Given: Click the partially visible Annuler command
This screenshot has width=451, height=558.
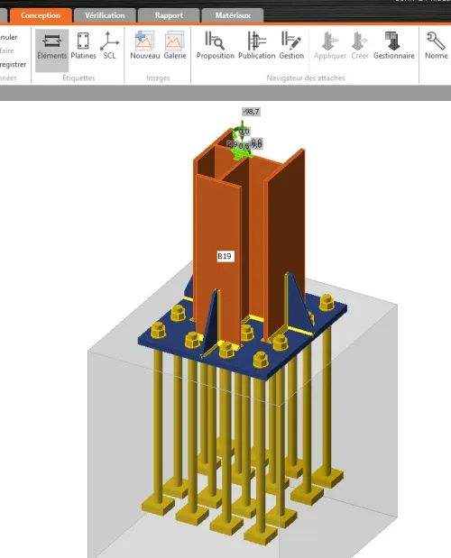Looking at the screenshot, I should coord(8,37).
